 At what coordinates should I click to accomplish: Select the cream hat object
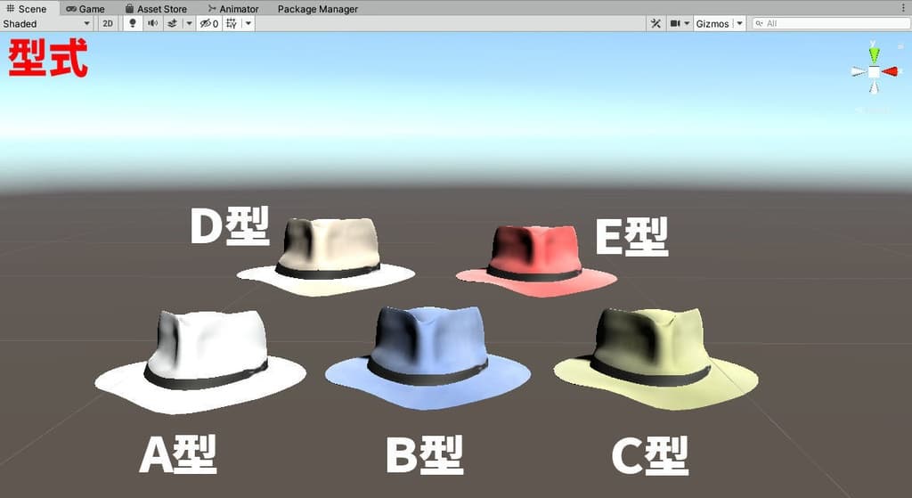pyautogui.click(x=326, y=257)
